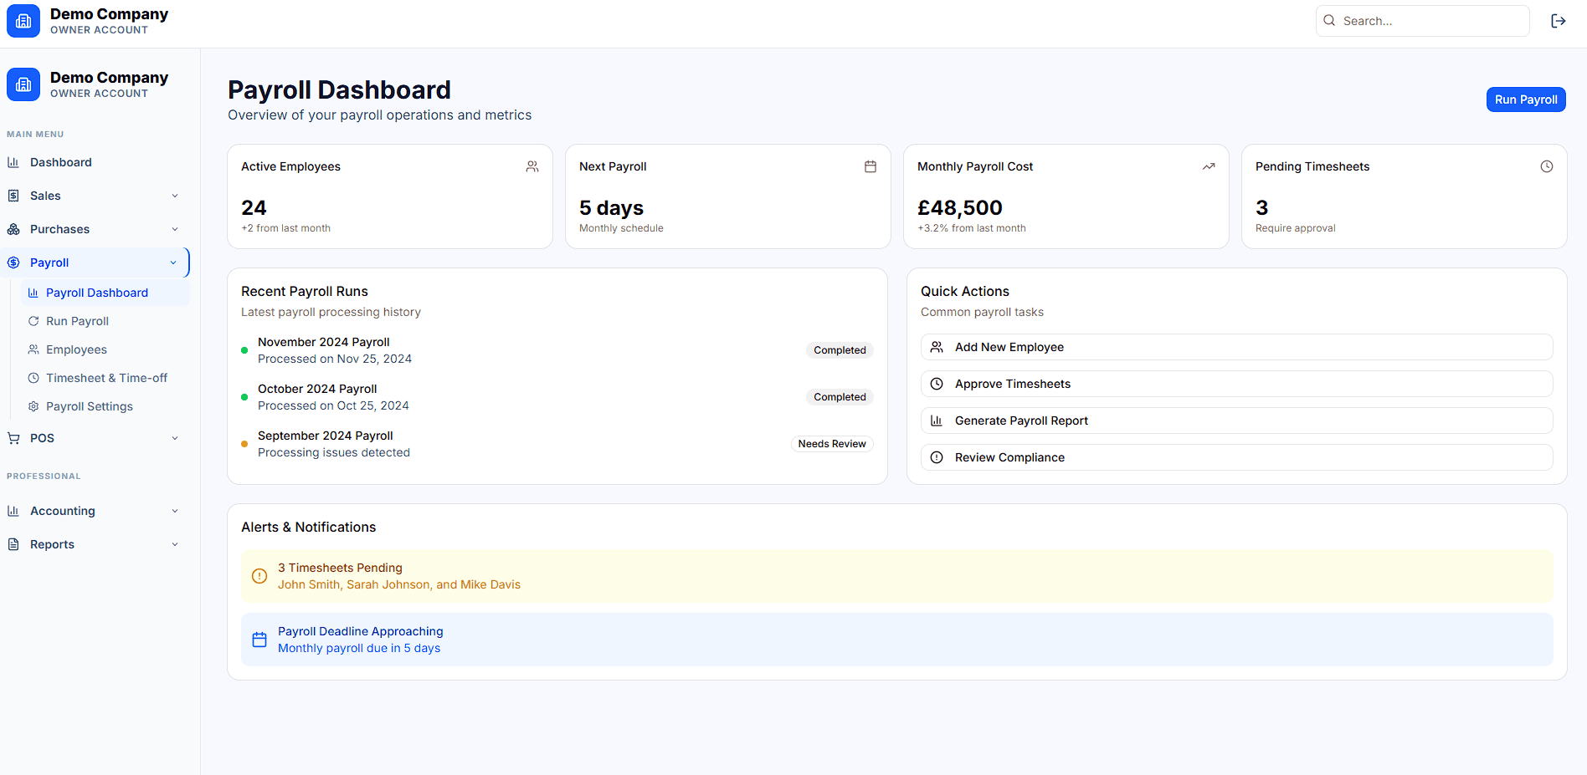The width and height of the screenshot is (1587, 775).
Task: Click the alert icon beside 3 Timesheets Pending
Action: click(x=259, y=576)
